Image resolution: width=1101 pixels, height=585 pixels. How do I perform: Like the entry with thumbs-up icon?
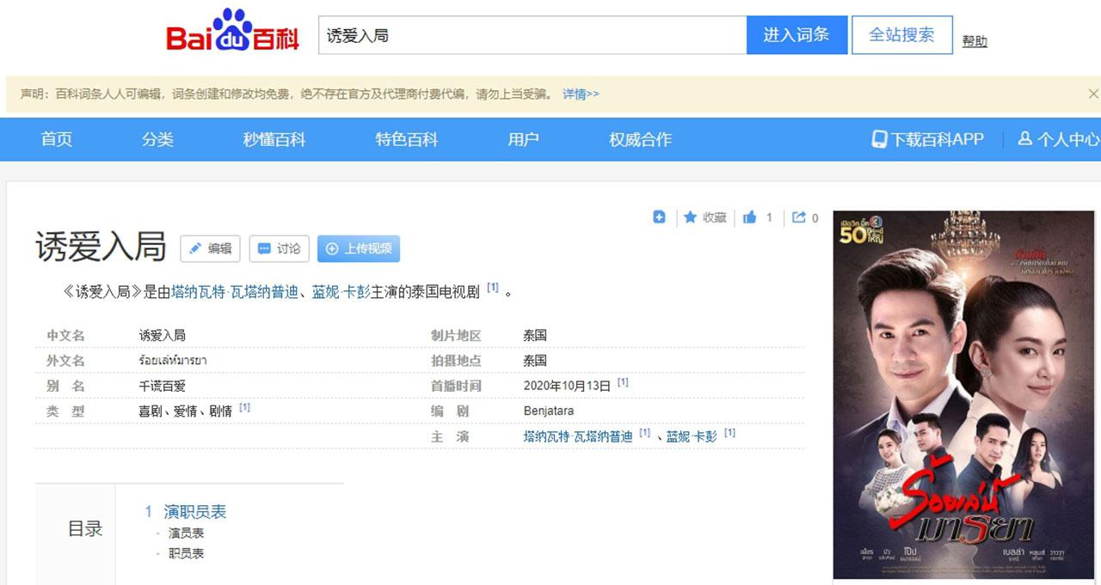[x=750, y=217]
